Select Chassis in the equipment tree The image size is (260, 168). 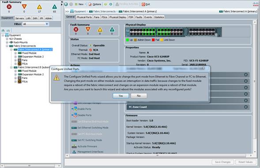tap(18, 39)
